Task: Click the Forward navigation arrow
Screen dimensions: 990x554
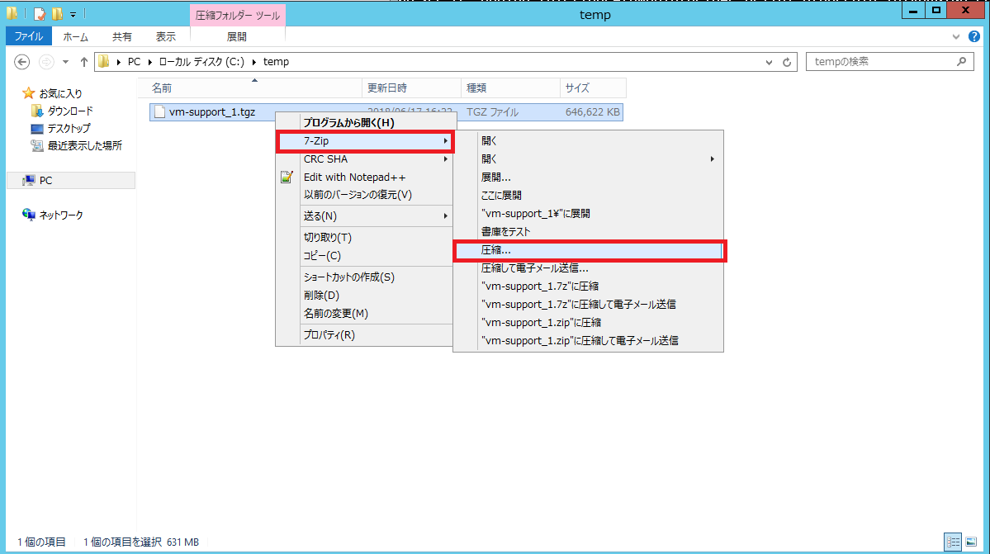Action: [46, 62]
